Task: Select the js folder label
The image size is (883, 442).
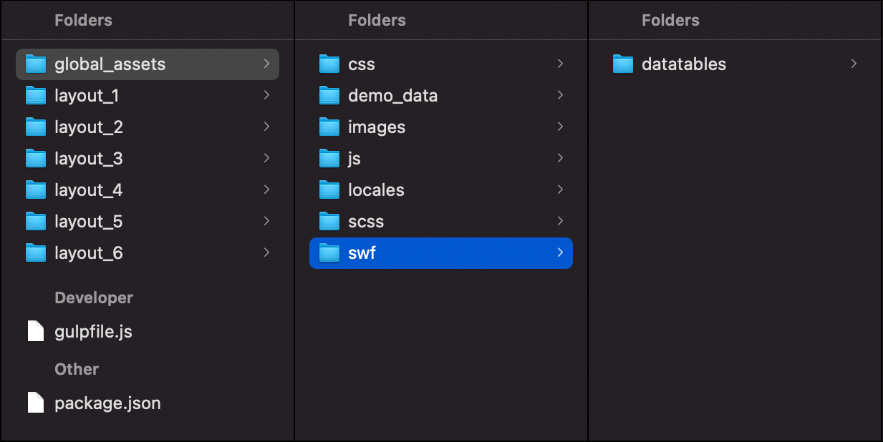Action: click(354, 159)
